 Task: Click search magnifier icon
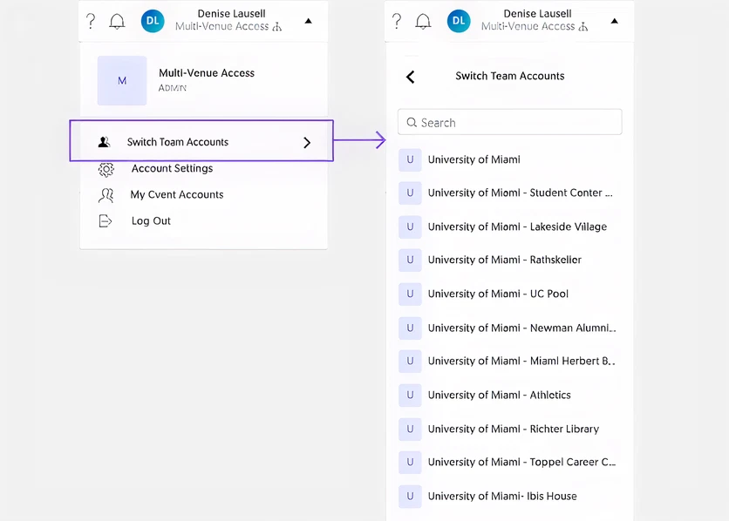point(412,123)
